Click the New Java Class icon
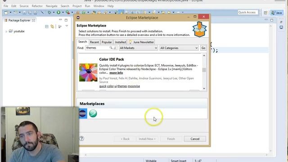 point(84,12)
